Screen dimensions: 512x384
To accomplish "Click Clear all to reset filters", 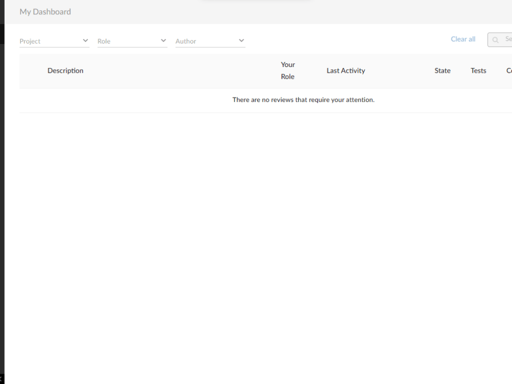I will [x=463, y=39].
